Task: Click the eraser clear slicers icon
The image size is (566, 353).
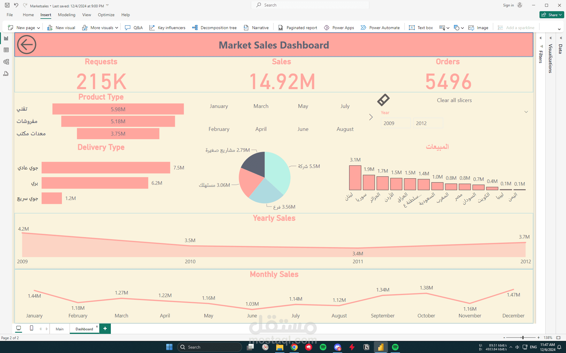Action: coord(383,100)
